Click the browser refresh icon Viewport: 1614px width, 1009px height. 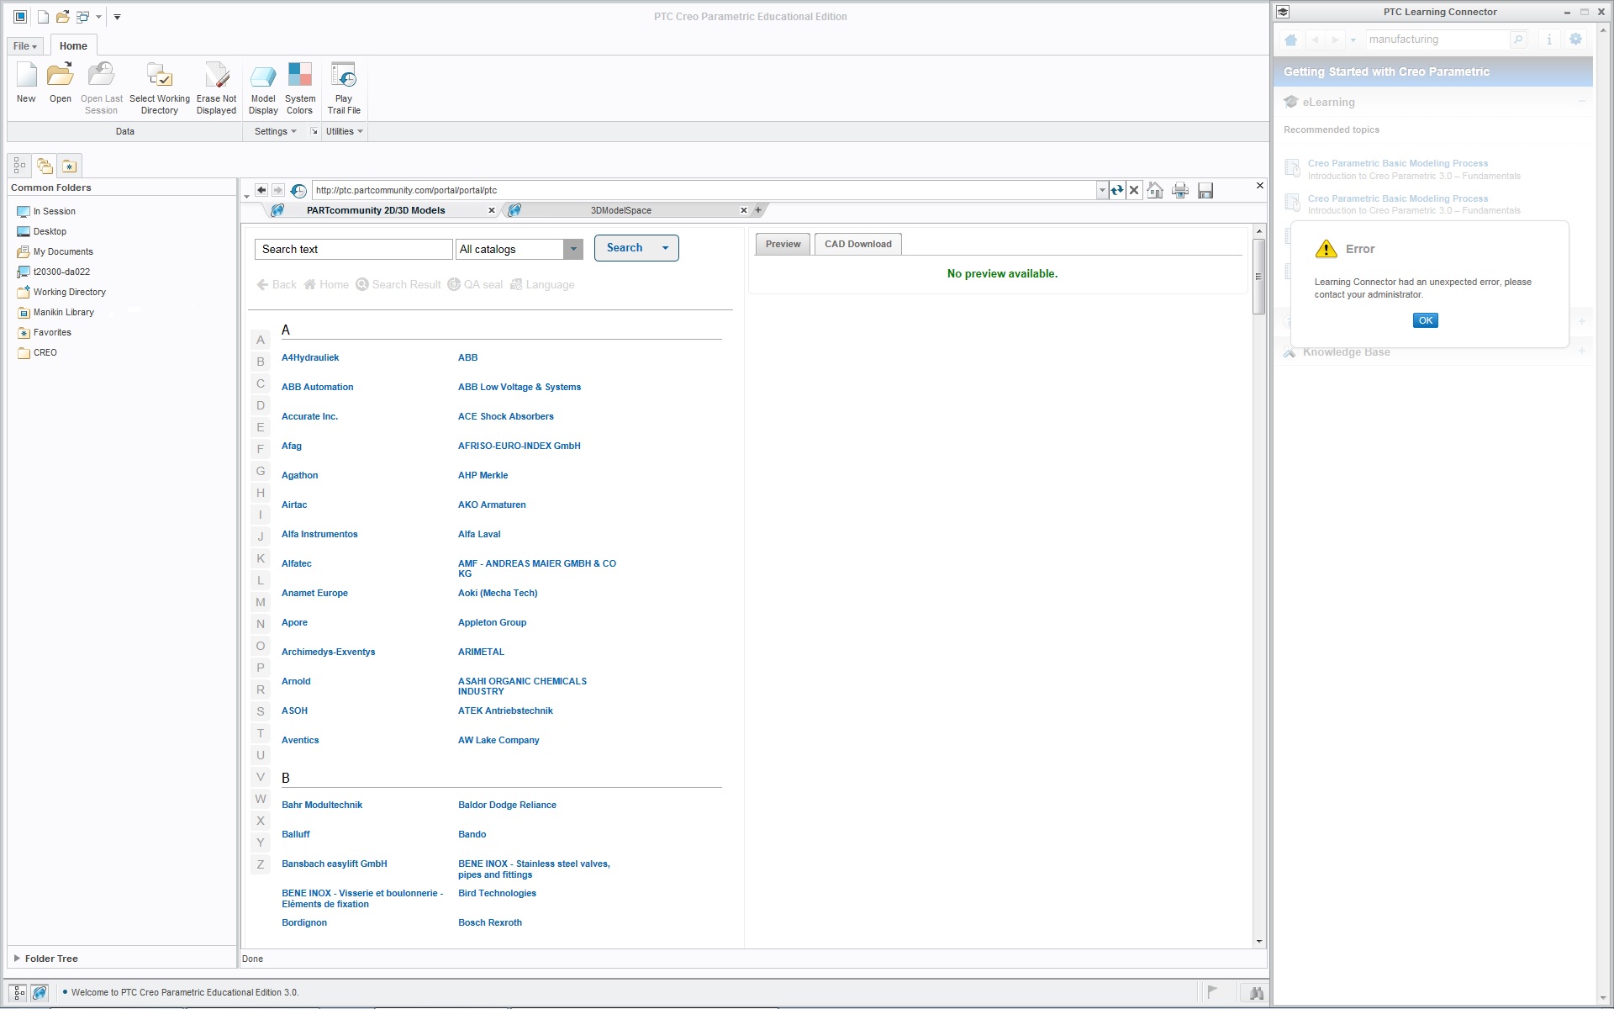pyautogui.click(x=1116, y=191)
